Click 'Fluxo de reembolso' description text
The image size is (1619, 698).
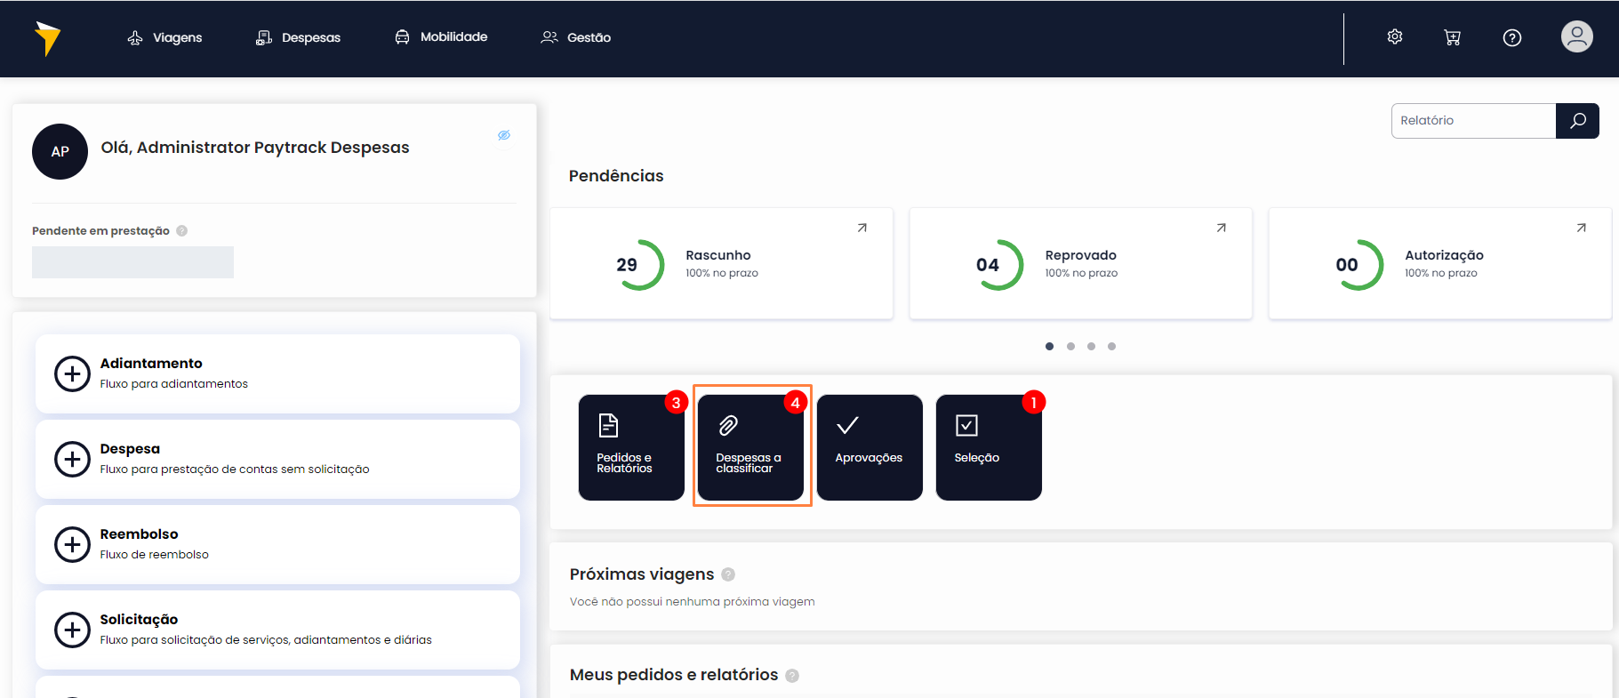155,554
